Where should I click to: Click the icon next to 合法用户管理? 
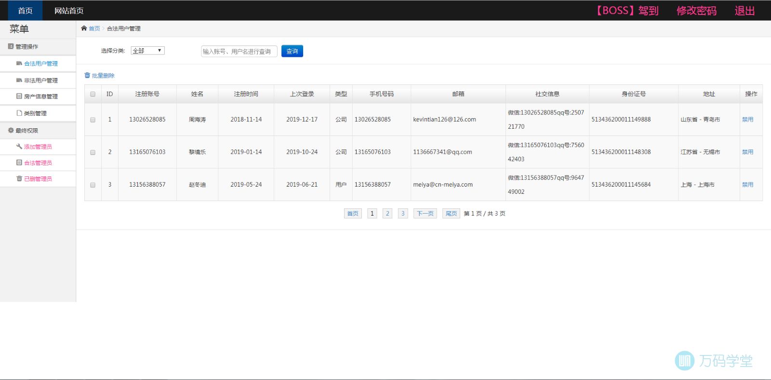[19, 63]
